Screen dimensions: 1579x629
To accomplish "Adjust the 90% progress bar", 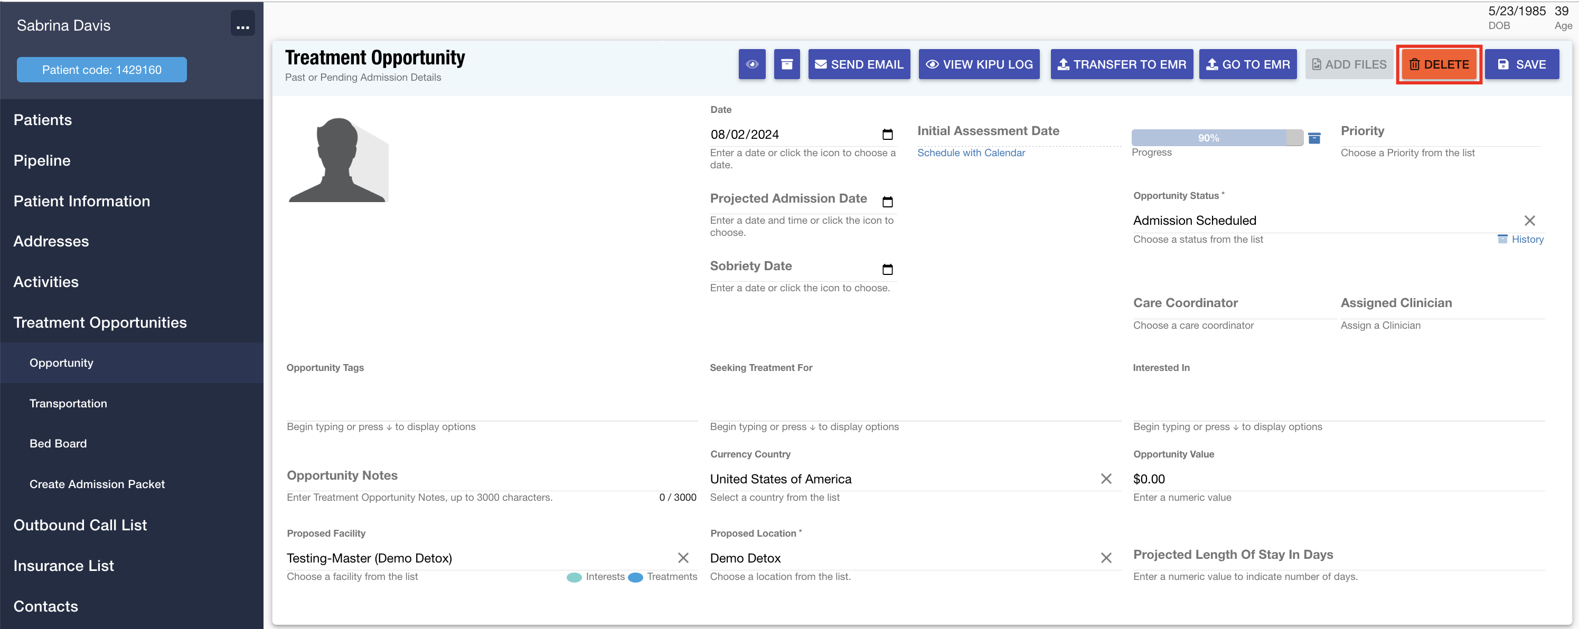I will click(1216, 138).
